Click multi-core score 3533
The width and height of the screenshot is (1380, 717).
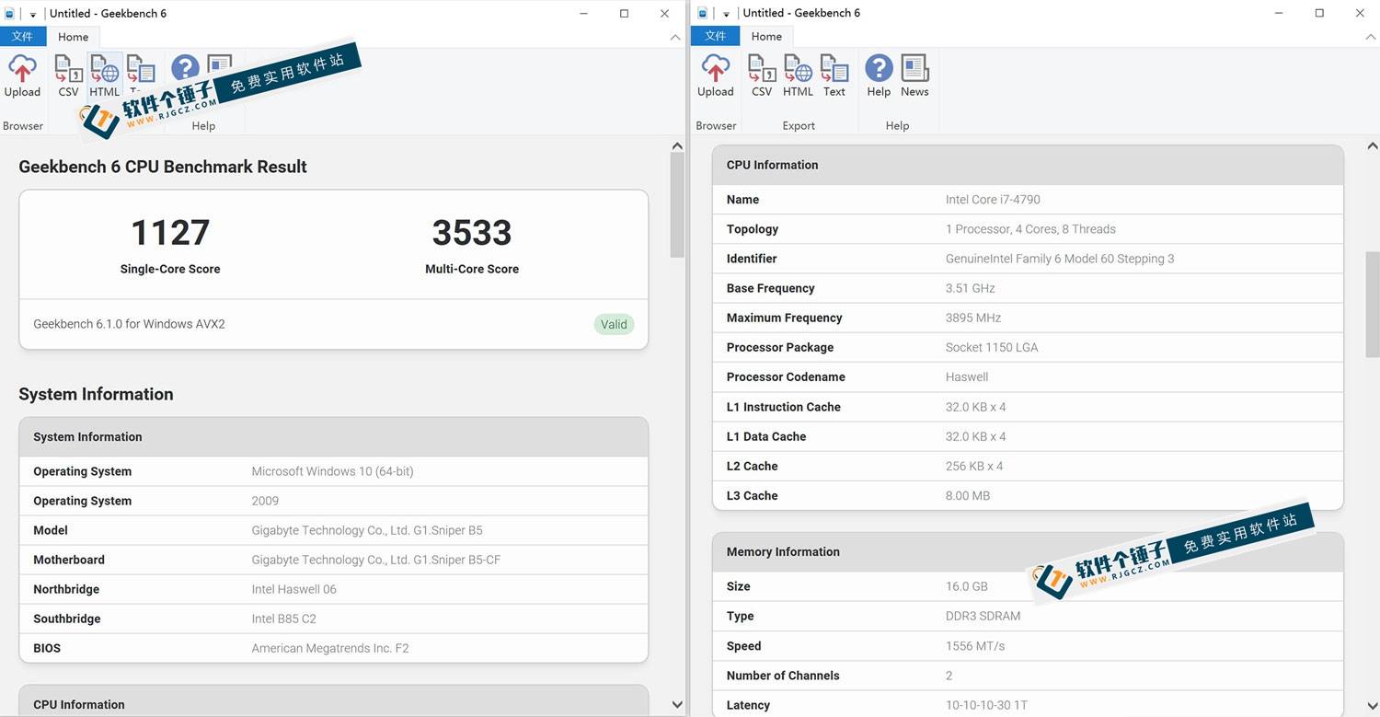[472, 233]
